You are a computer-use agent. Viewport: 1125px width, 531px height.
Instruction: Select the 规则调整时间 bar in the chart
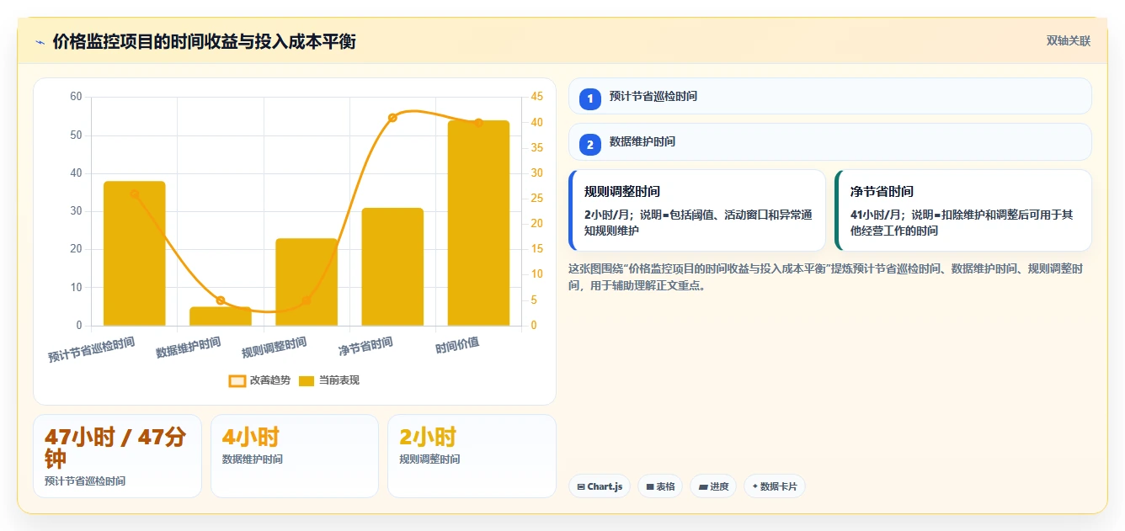(307, 282)
